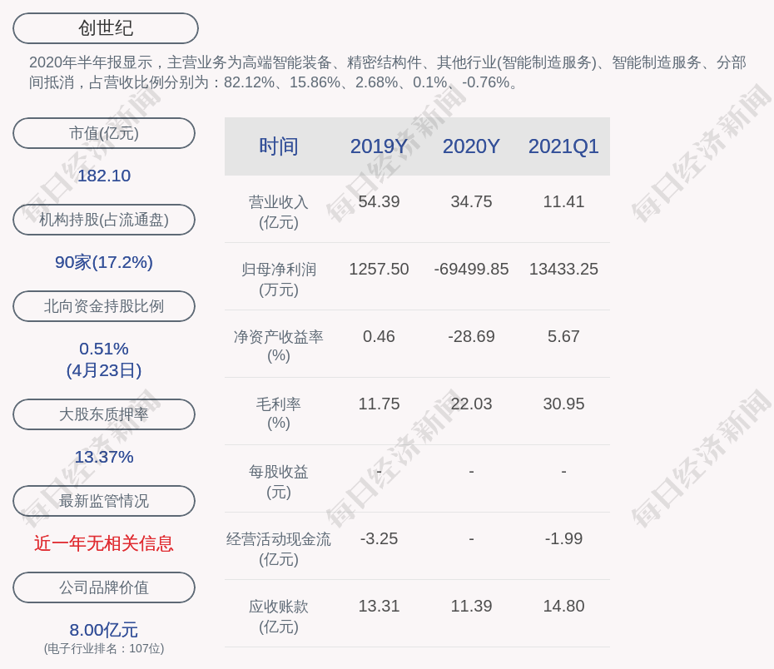Select the 公司品牌价值 pill
This screenshot has height=669, width=774.
pos(104,587)
